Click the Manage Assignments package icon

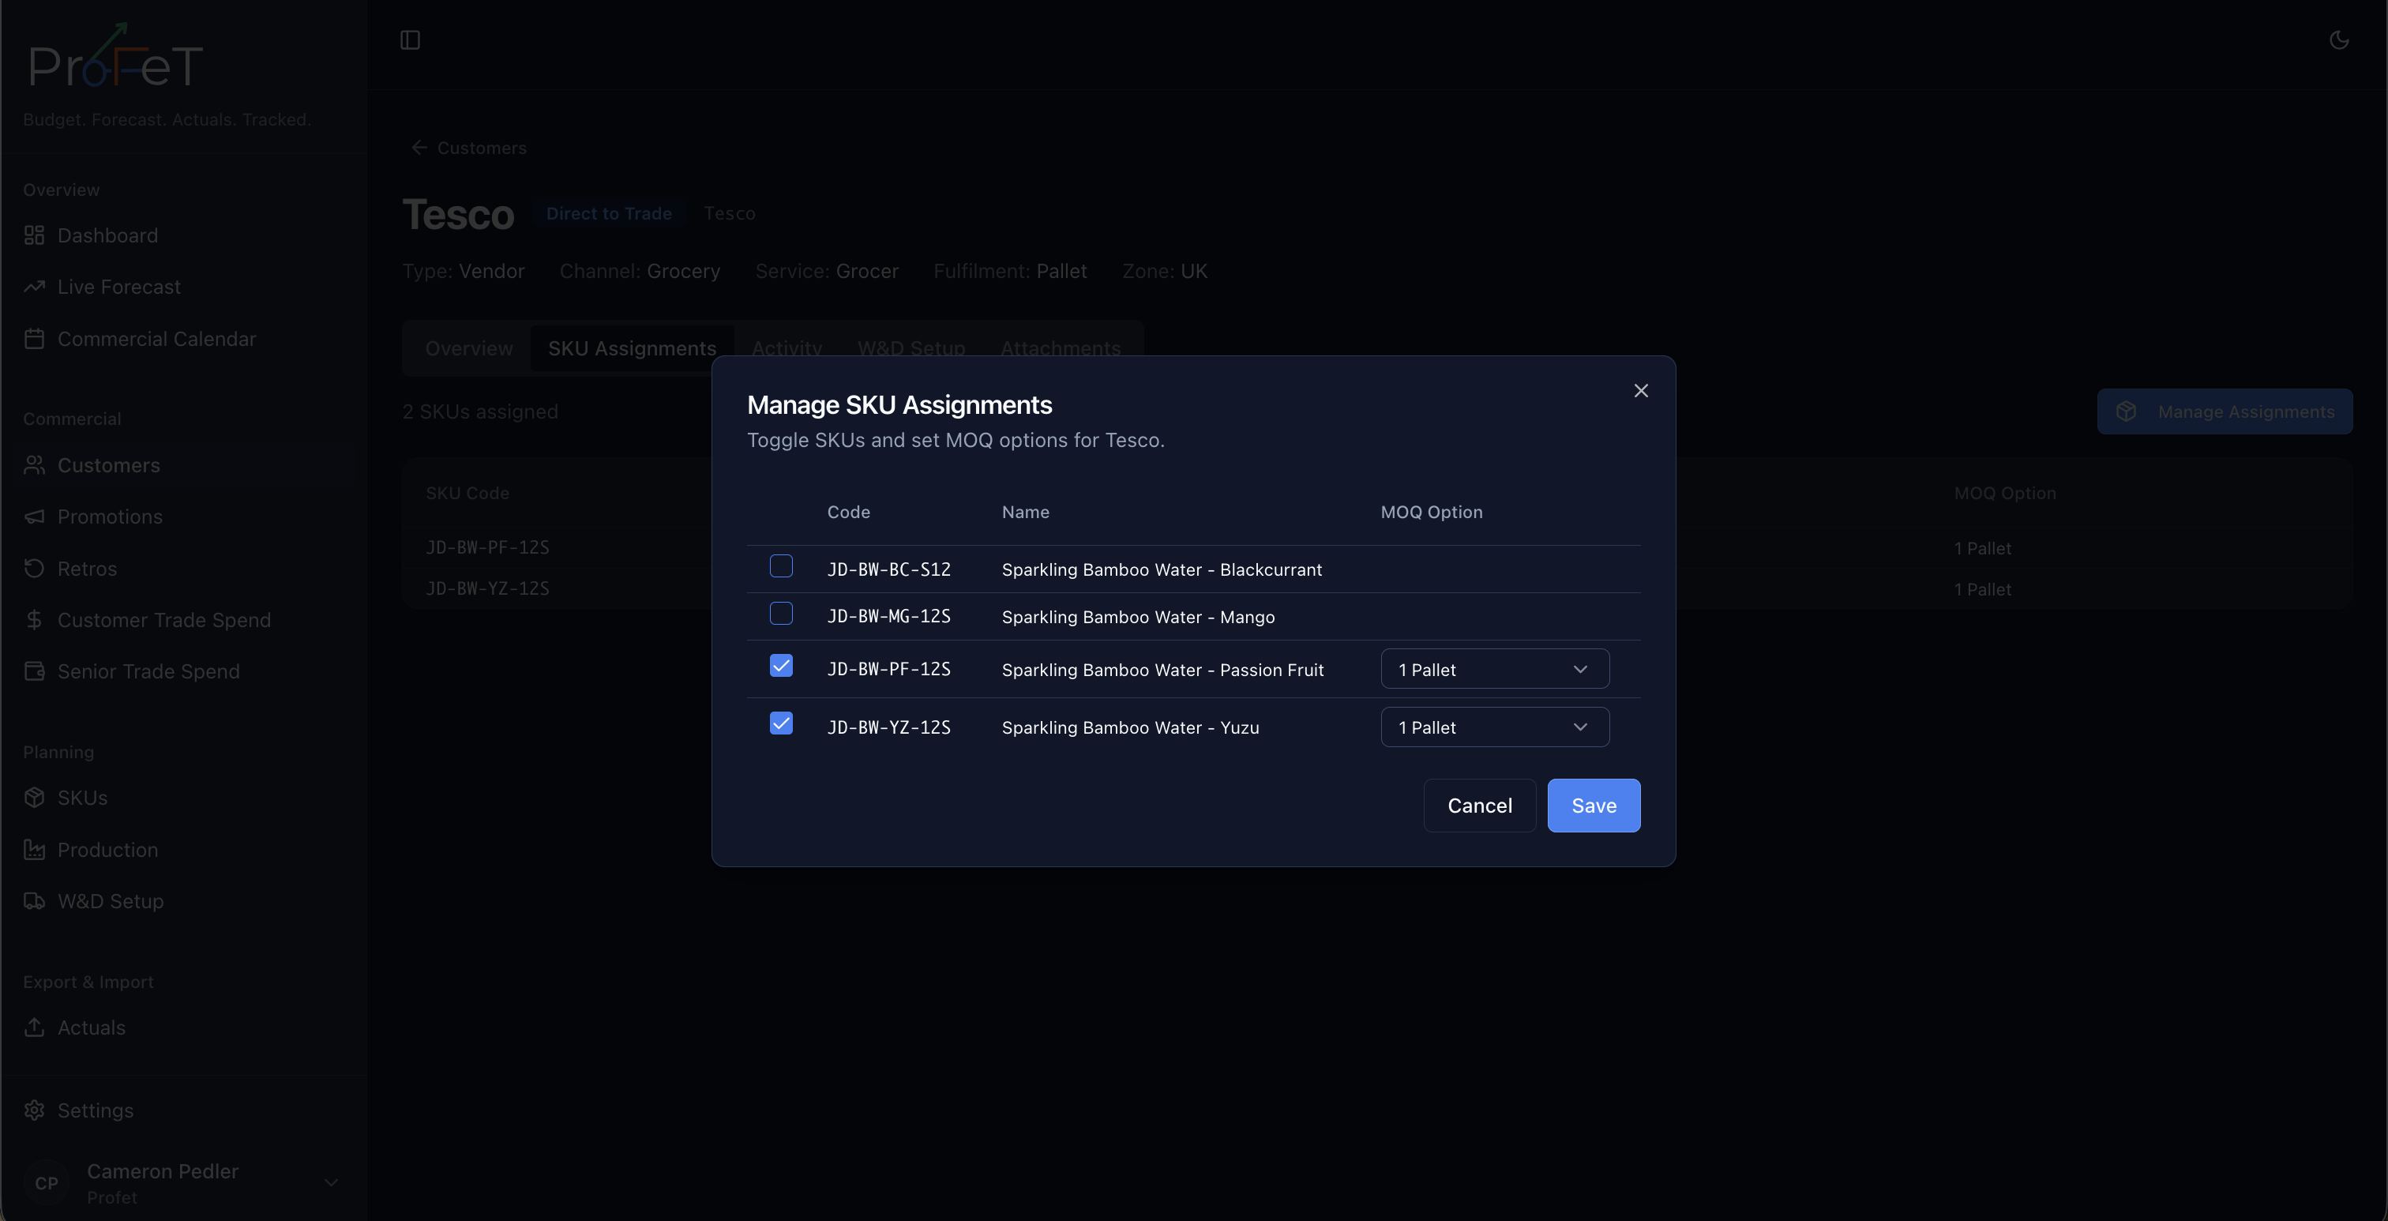pyautogui.click(x=2126, y=411)
